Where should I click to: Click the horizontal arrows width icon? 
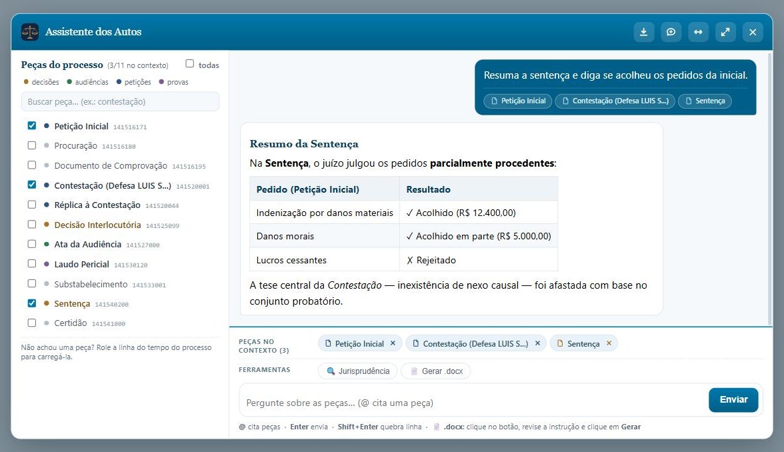[698, 32]
